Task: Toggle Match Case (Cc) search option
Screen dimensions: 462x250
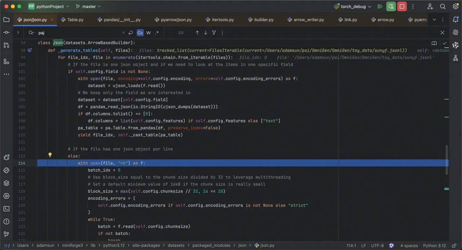Action: click(140, 33)
